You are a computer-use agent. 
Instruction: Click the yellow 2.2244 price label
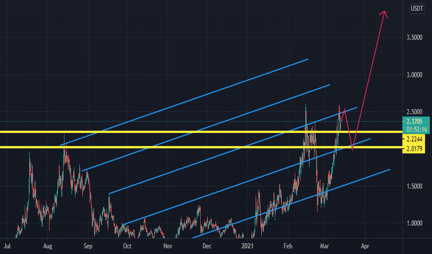[x=414, y=139]
